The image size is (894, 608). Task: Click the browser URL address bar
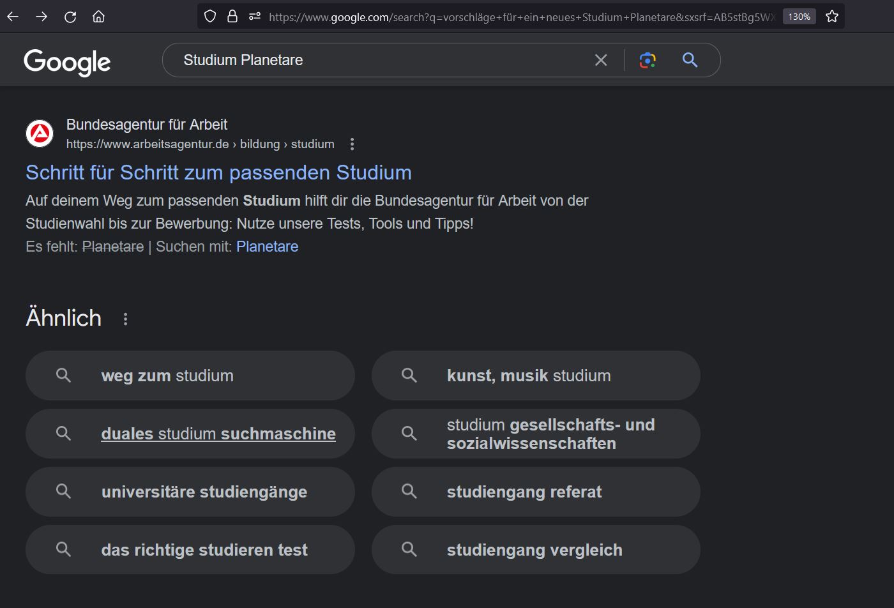coord(511,17)
